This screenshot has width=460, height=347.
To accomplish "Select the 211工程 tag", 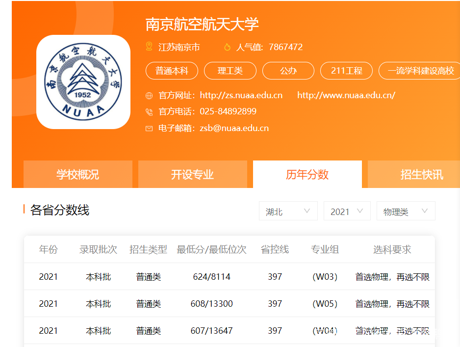I will (346, 71).
